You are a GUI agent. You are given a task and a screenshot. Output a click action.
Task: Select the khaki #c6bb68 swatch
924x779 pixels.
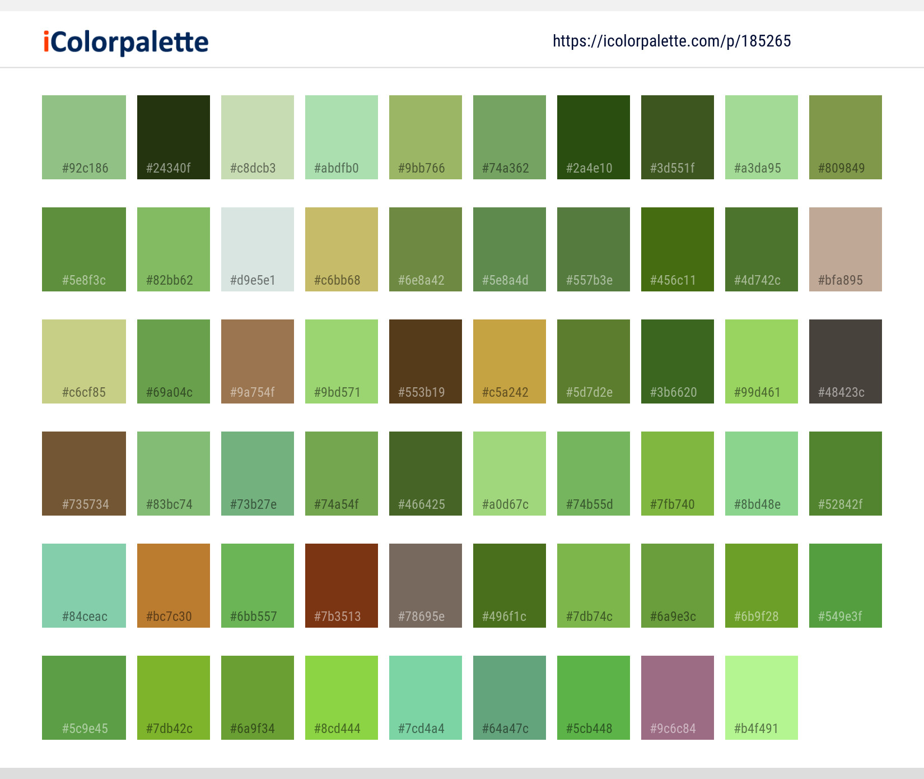342,249
